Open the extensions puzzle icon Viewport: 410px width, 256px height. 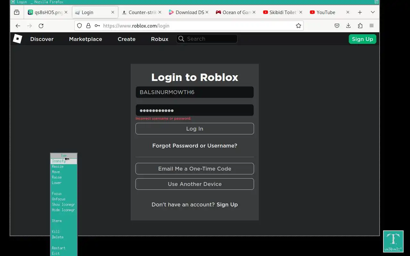(360, 26)
